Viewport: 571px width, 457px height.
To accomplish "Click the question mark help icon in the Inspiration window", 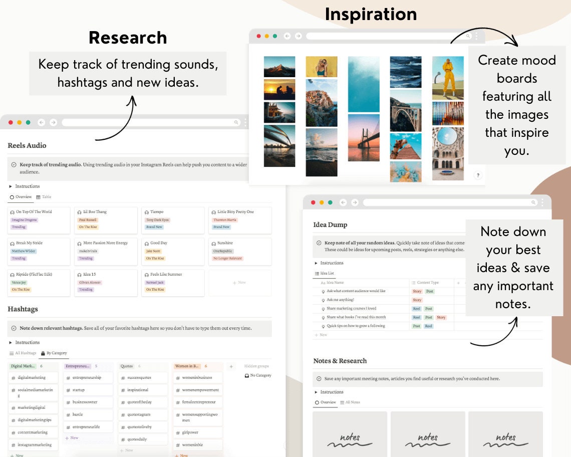I will coord(478,174).
